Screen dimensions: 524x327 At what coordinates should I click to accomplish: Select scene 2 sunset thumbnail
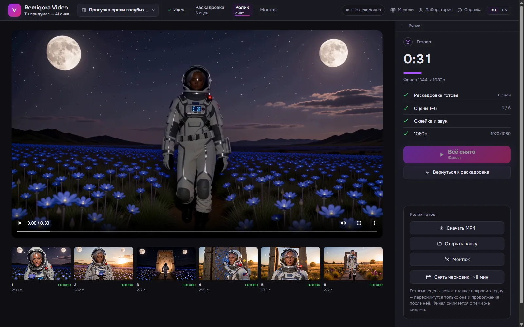click(103, 264)
